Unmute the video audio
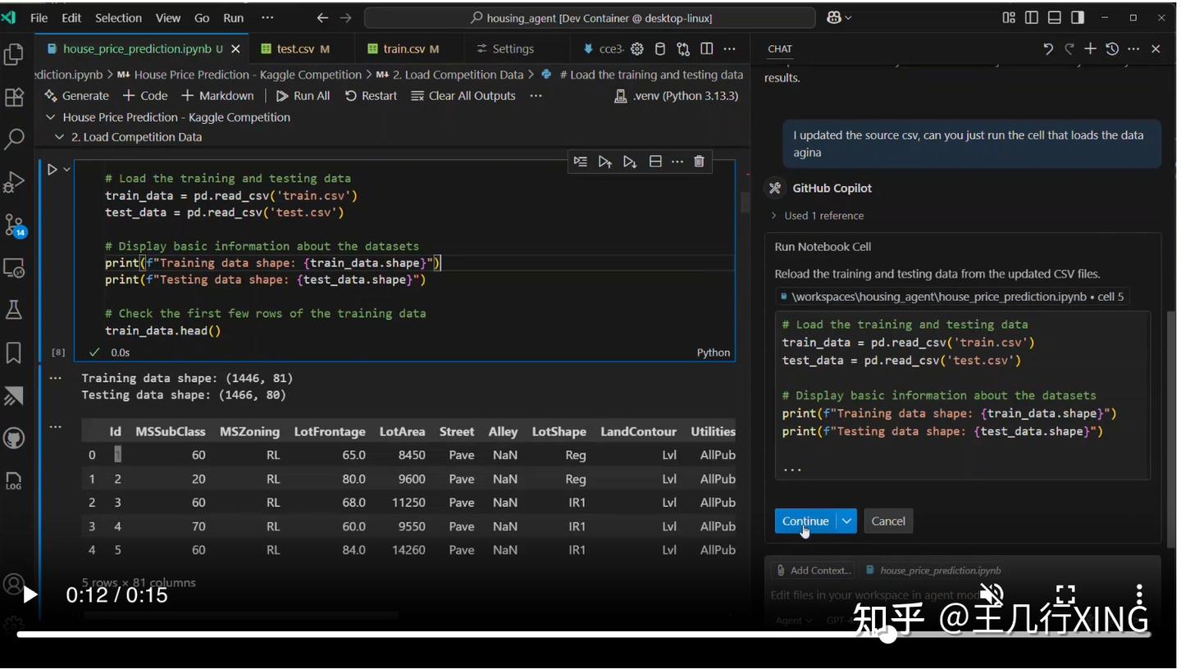 [x=991, y=594]
